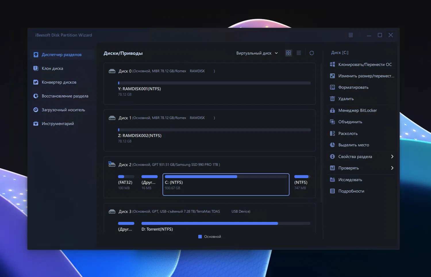The height and width of the screenshot is (277, 431).
Task: Select the 747 MB NTFS partition
Action: tap(302, 183)
